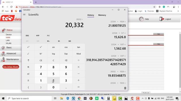Switch to the History tab
The height and width of the screenshot is (101, 181).
(90, 15)
